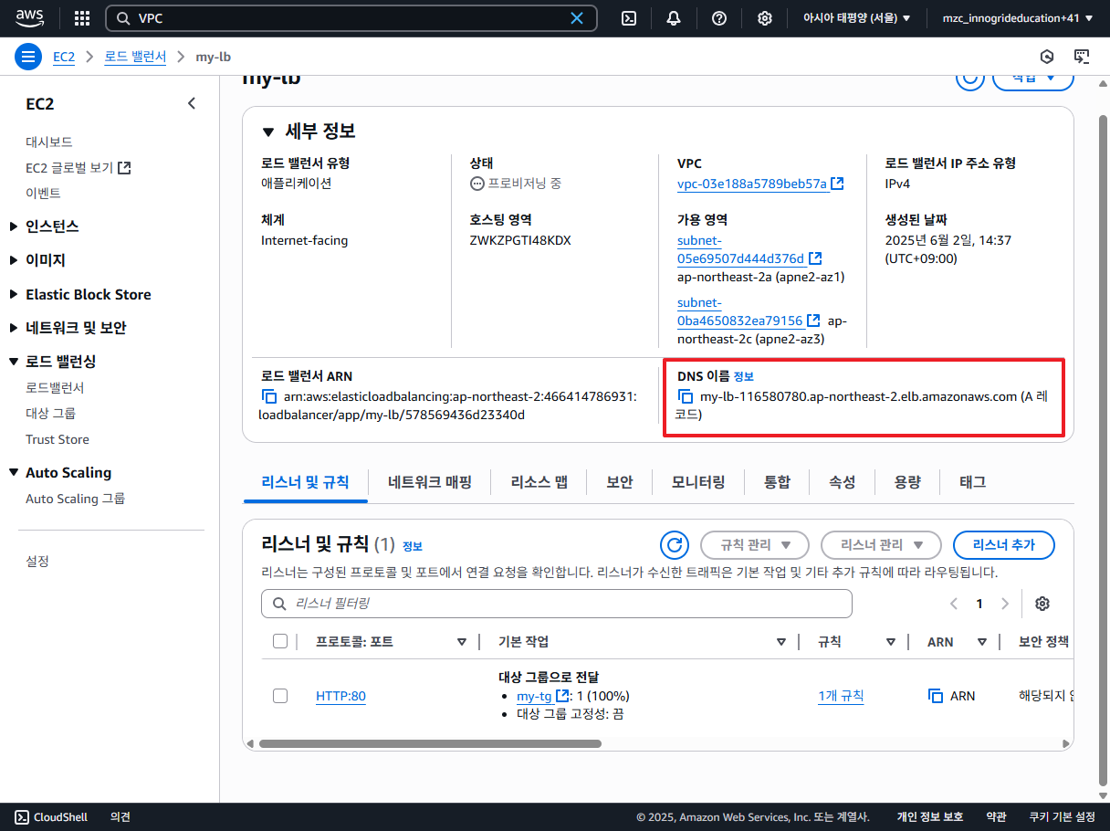This screenshot has height=831, width=1110.
Task: Copy ARN of HTTP:80 listener
Action: point(936,696)
